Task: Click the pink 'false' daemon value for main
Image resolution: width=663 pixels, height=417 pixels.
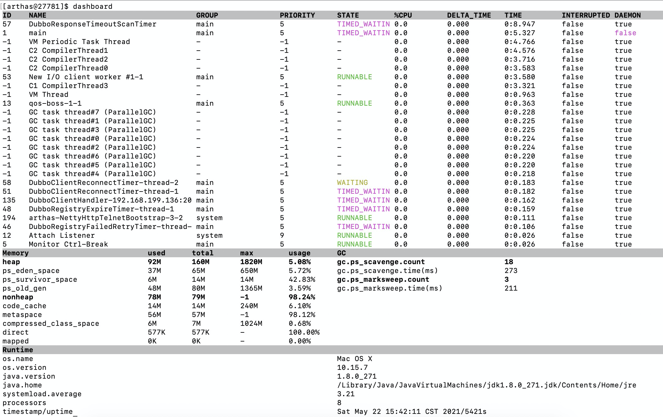Action: pos(626,33)
